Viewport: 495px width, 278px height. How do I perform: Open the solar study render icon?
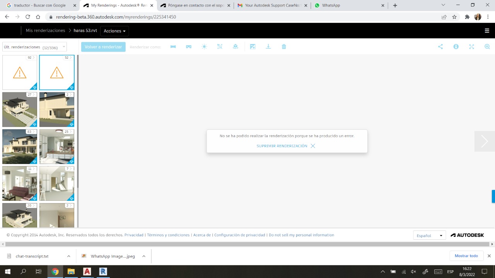pyautogui.click(x=204, y=47)
